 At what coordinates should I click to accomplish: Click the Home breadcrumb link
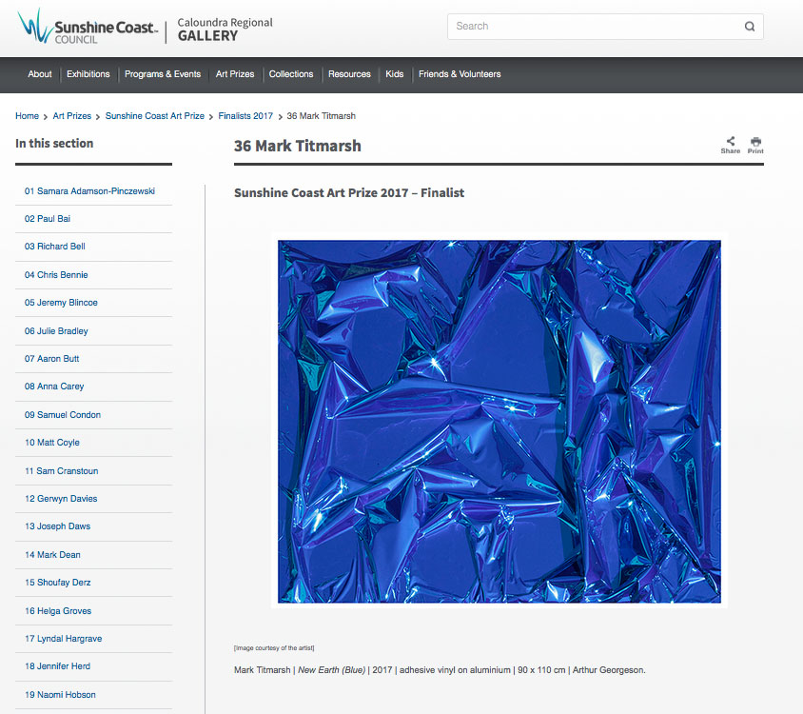coord(27,116)
